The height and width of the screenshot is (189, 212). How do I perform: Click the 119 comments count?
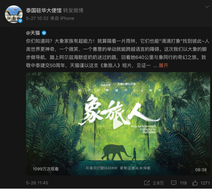coord(183,183)
